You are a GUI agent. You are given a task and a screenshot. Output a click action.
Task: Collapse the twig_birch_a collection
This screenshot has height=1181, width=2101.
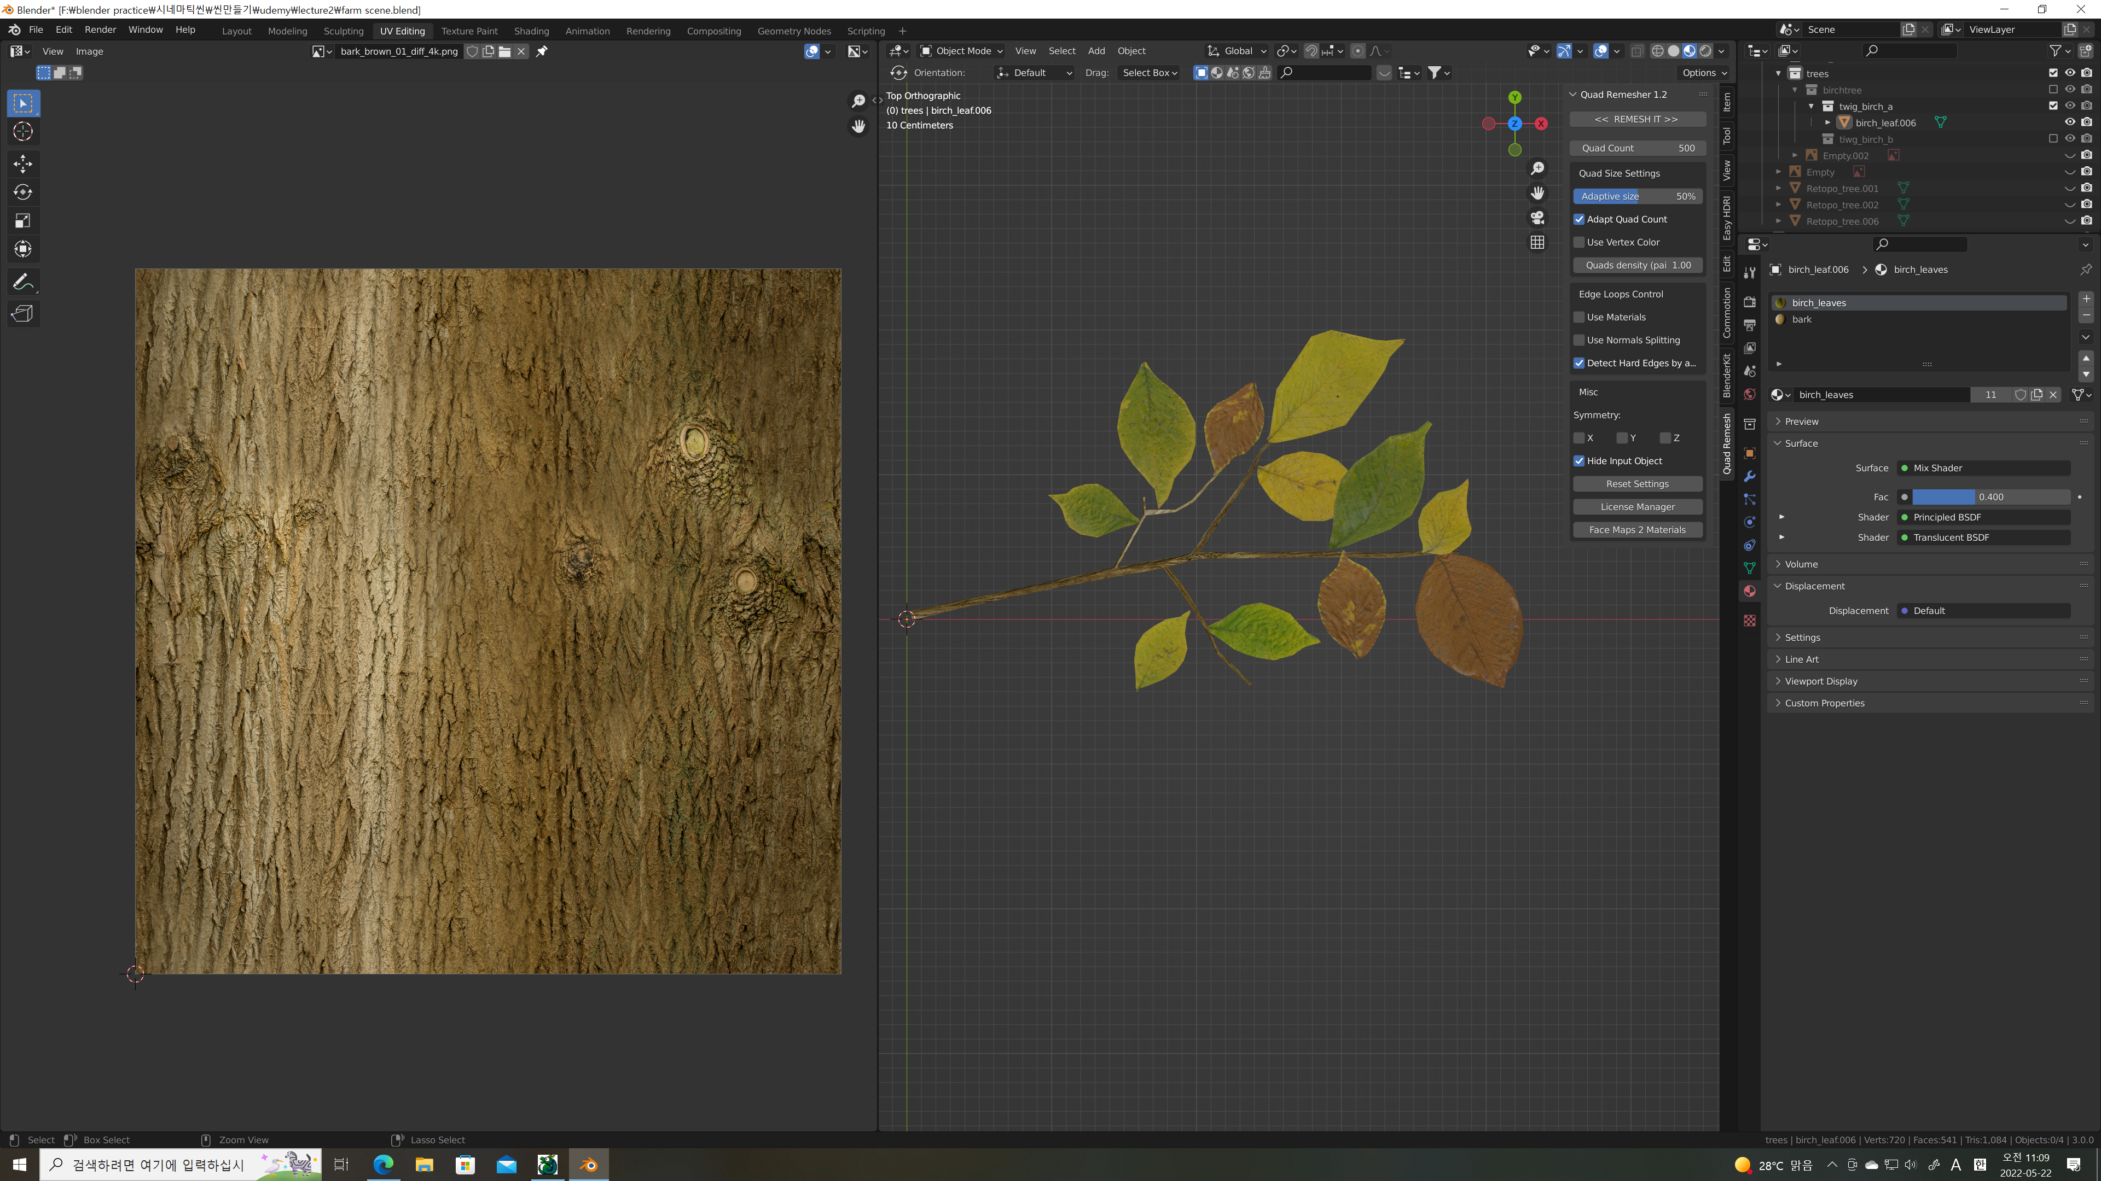[x=1812, y=106]
